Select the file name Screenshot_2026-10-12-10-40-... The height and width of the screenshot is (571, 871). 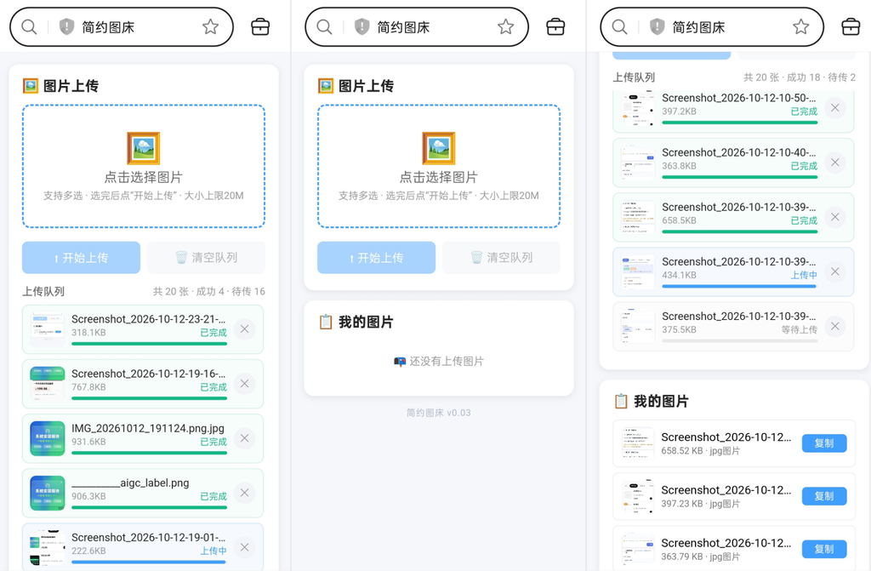click(739, 152)
